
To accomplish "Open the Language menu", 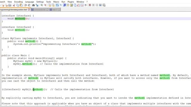I will pyautogui.click(x=30, y=2).
